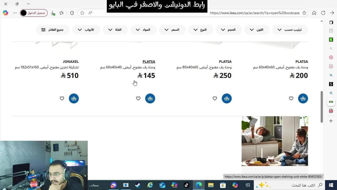Open the tab actions icon atop vertical tabs
Screen dimensions: 337x190
331,22
